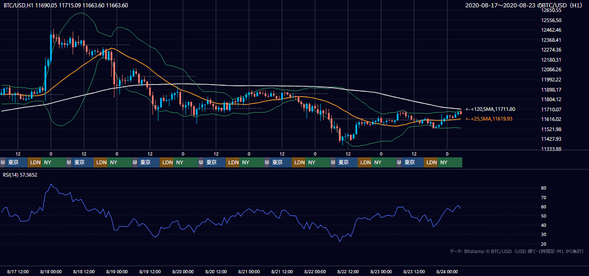Select the 8/20 12:00 time label
The height and width of the screenshot is (276, 589).
216,271
